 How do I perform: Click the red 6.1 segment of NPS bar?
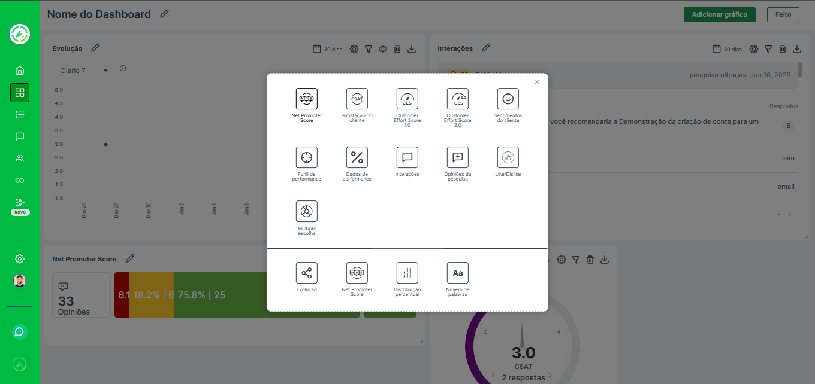coord(122,295)
